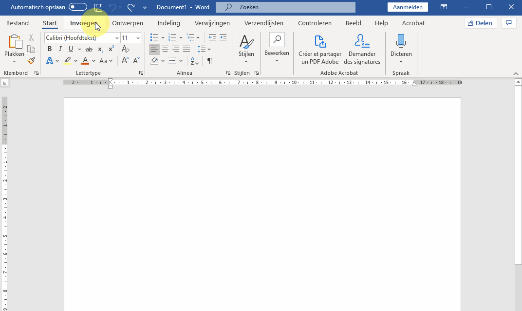Increase paragraph indent
The height and width of the screenshot is (311, 522).
coord(223,37)
